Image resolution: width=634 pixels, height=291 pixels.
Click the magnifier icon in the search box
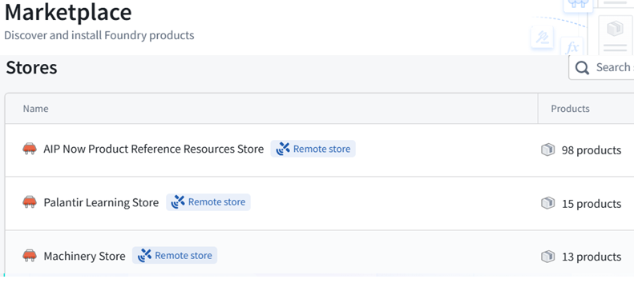pos(582,68)
